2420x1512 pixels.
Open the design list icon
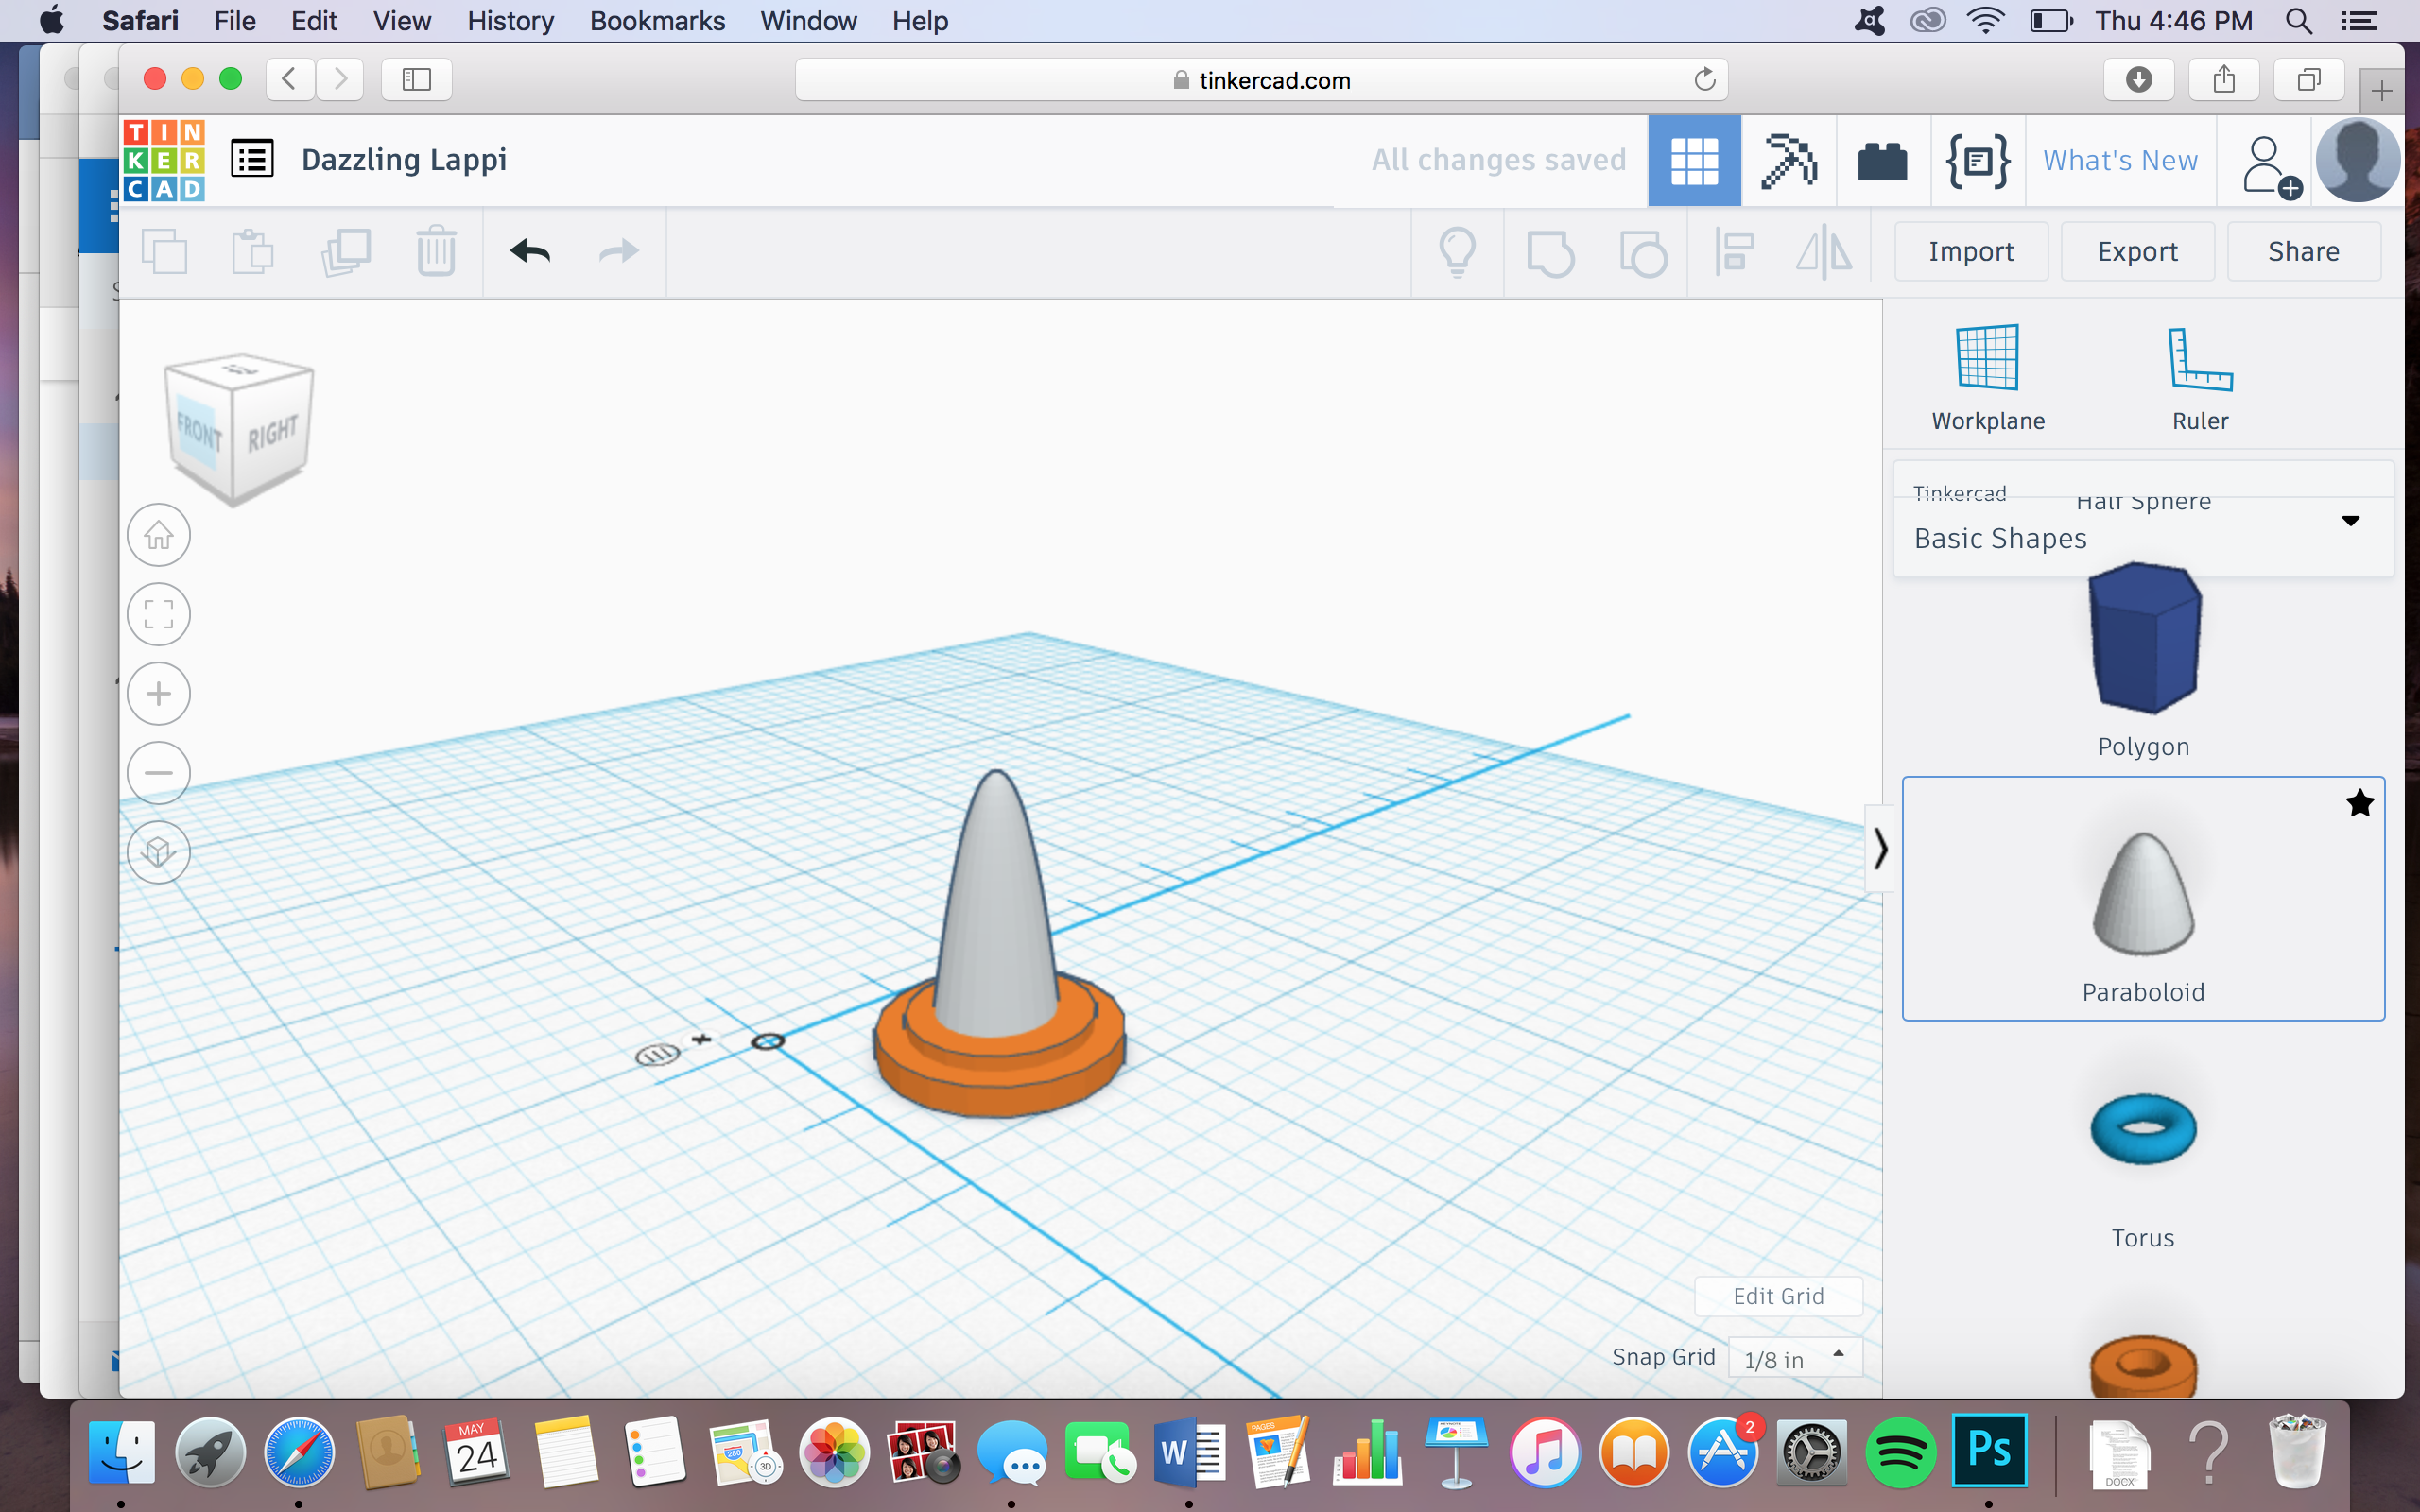pyautogui.click(x=252, y=159)
